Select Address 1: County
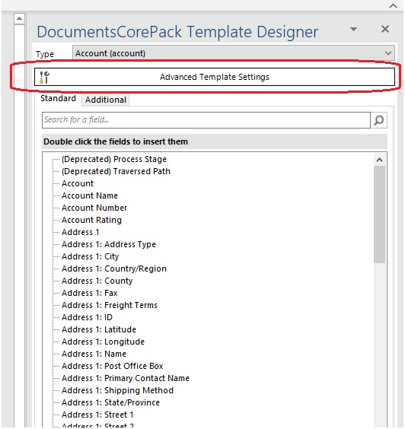The height and width of the screenshot is (429, 405). coord(97,281)
